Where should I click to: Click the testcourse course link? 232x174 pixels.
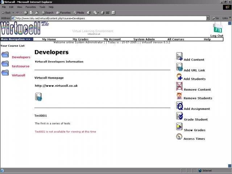tap(21, 66)
